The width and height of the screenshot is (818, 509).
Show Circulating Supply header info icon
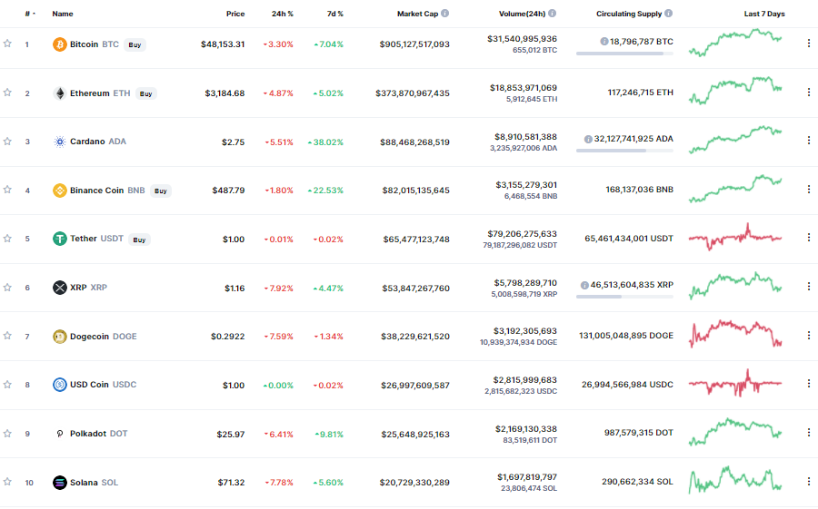pyautogui.click(x=668, y=14)
